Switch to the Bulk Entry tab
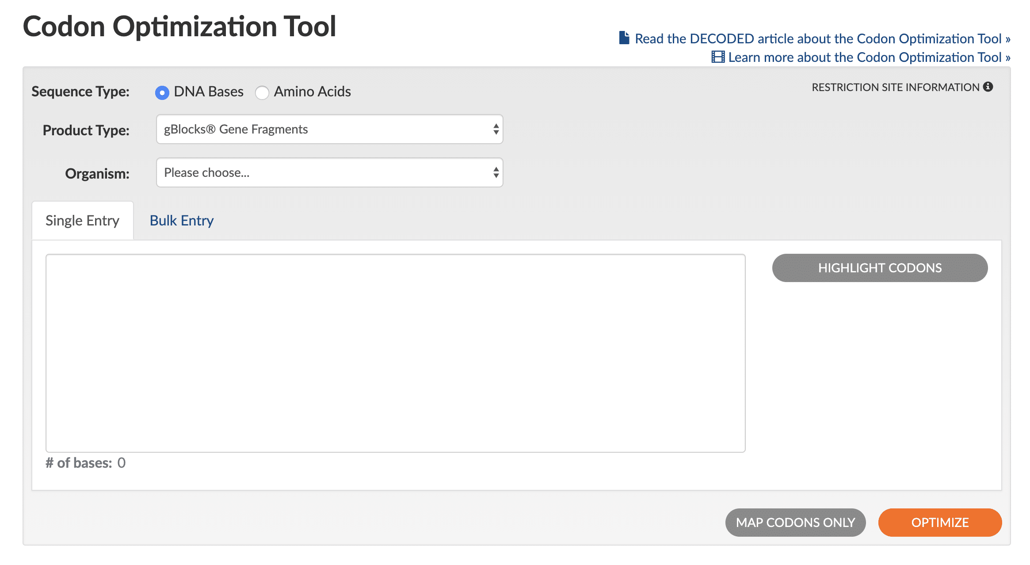This screenshot has height=565, width=1030. pyautogui.click(x=182, y=221)
